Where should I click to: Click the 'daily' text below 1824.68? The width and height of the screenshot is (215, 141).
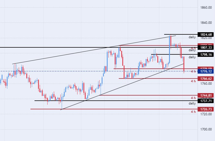click(192, 37)
